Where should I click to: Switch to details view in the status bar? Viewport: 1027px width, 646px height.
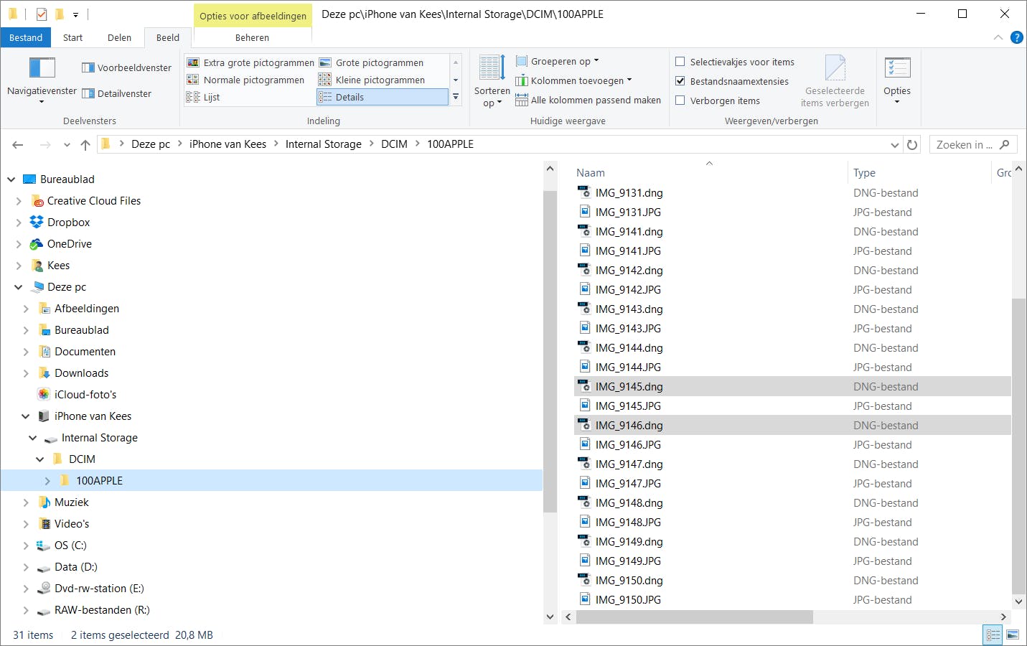click(993, 635)
